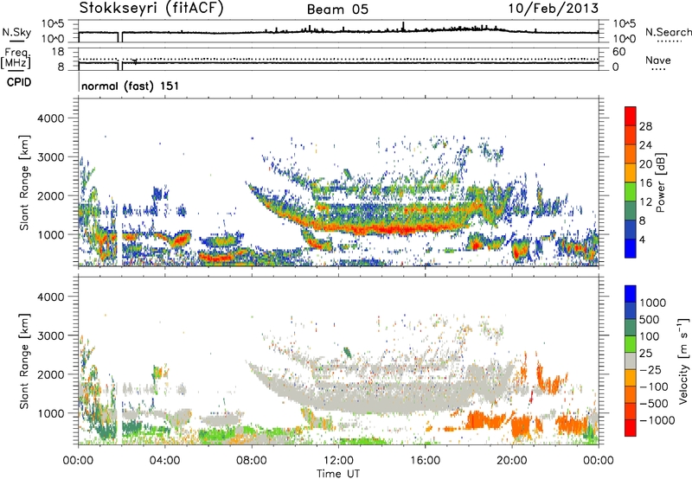692x479 pixels.
Task: Click the date '10/Feb/2013'
Action: 554,8
